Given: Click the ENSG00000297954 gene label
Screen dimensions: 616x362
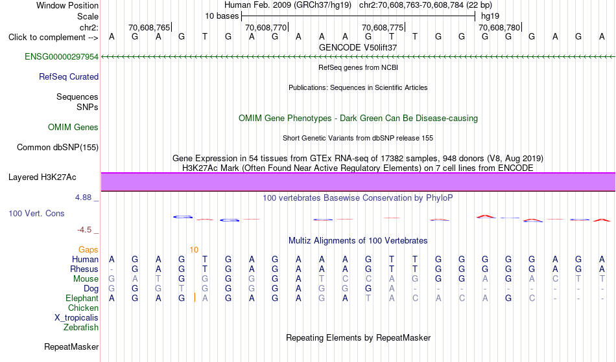Looking at the screenshot, I should coord(62,57).
